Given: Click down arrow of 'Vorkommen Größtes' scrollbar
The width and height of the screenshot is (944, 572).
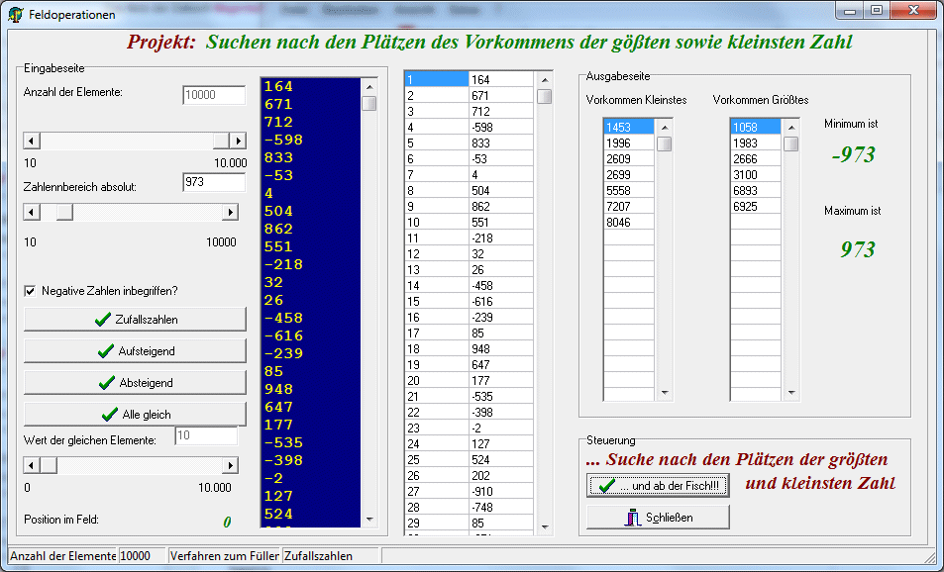Looking at the screenshot, I should 791,393.
